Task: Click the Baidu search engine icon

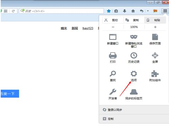Action: coord(22,11)
